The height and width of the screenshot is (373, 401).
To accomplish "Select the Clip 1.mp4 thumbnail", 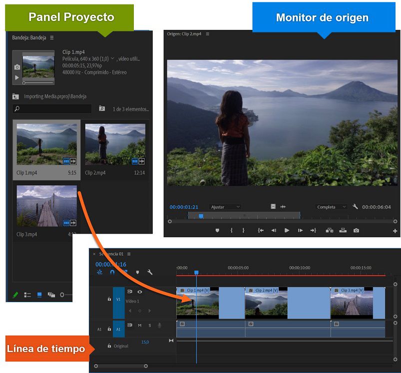I will click(46, 144).
